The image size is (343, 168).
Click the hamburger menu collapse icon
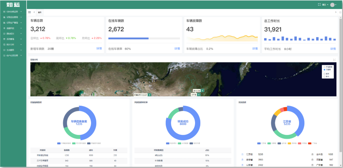tap(30, 12)
